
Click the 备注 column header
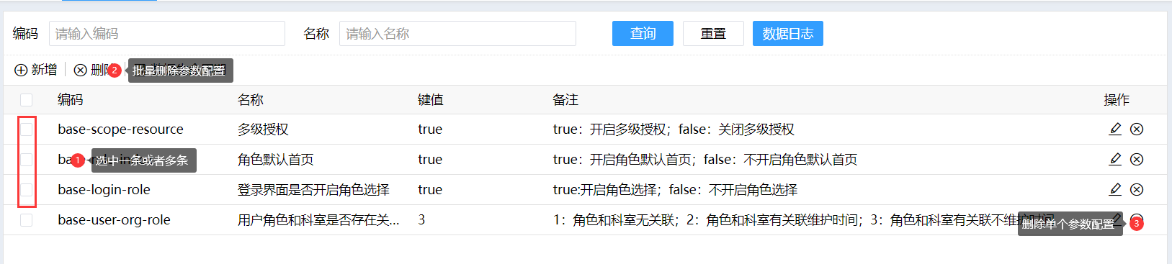[x=565, y=100]
